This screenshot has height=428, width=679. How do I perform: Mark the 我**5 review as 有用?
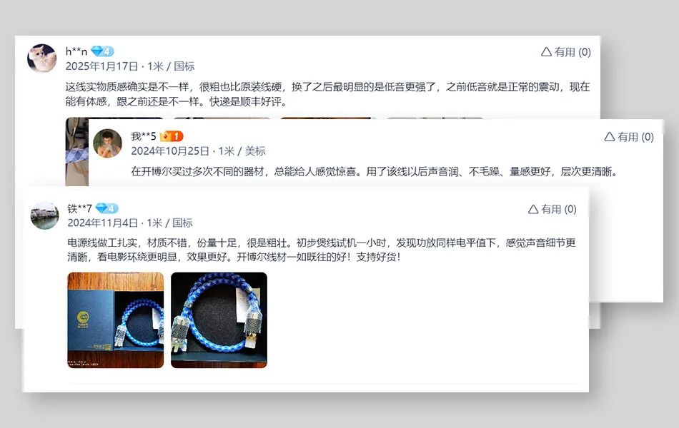(x=629, y=137)
